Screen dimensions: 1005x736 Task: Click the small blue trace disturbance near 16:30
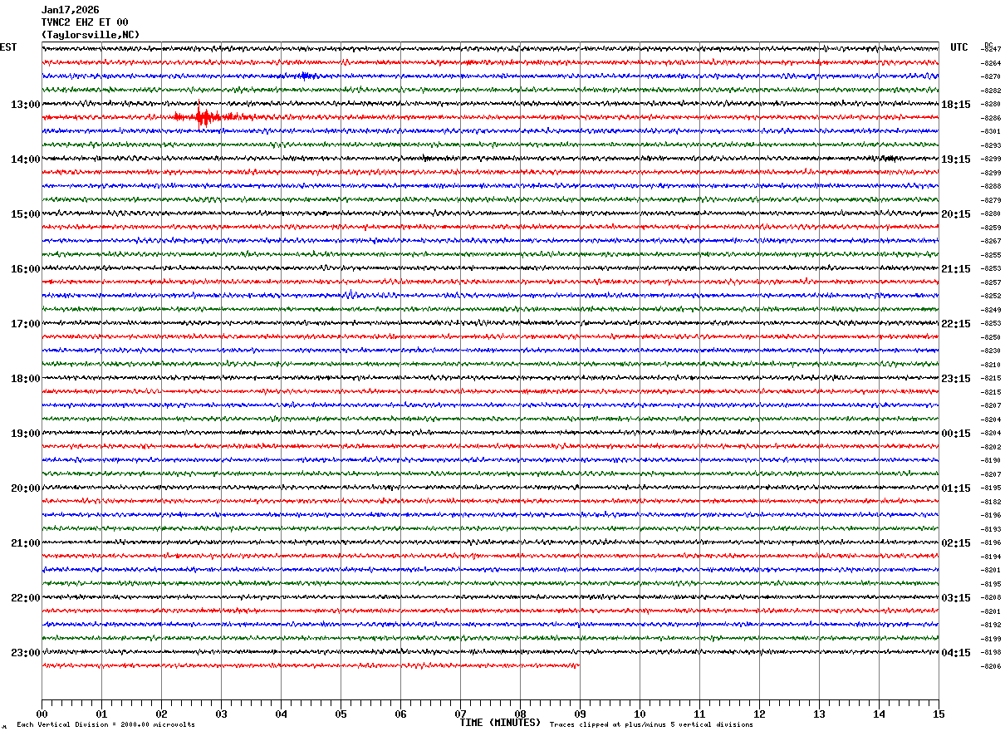pos(352,295)
